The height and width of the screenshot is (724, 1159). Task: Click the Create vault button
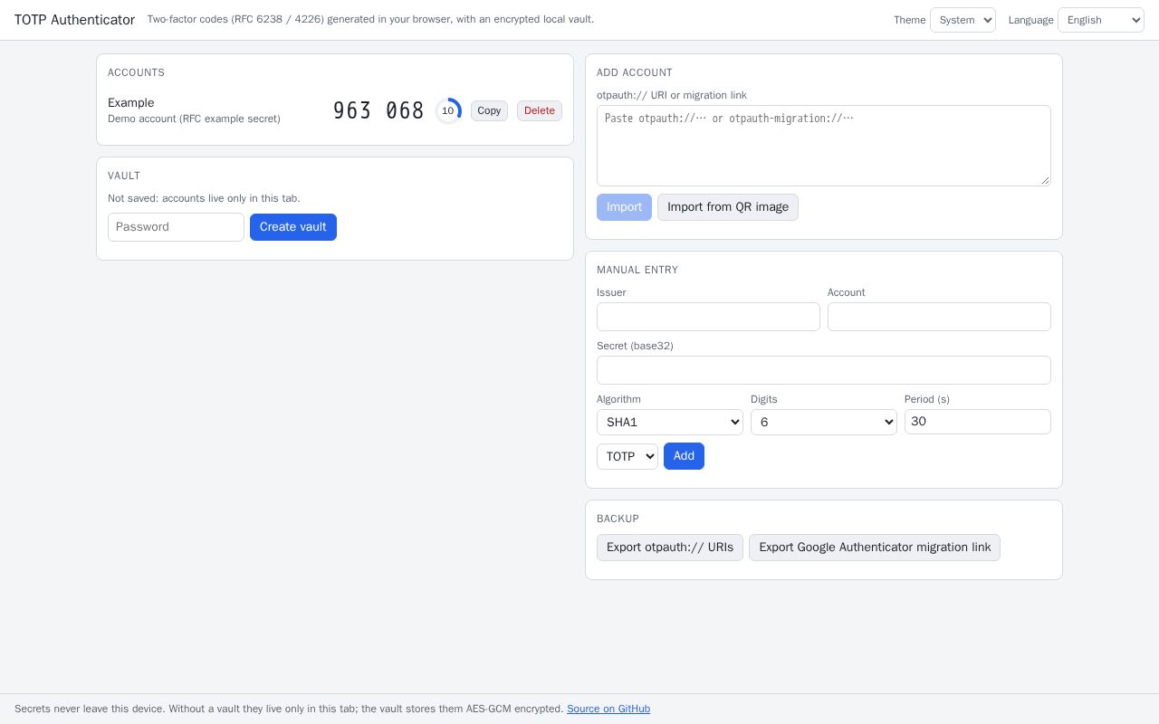click(293, 227)
